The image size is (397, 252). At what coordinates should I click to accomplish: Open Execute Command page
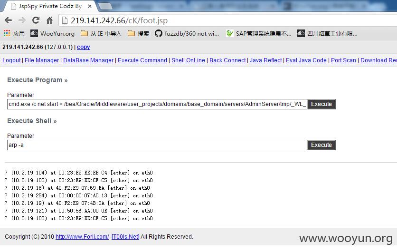[x=142, y=60]
